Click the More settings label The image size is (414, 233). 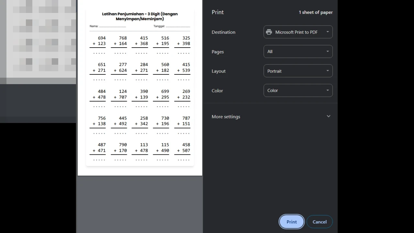(226, 116)
